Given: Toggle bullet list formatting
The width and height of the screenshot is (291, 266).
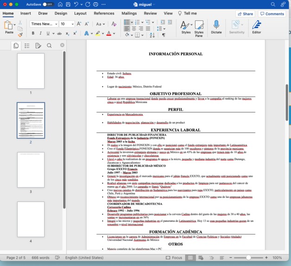Looking at the screenshot, I should coord(127,22).
